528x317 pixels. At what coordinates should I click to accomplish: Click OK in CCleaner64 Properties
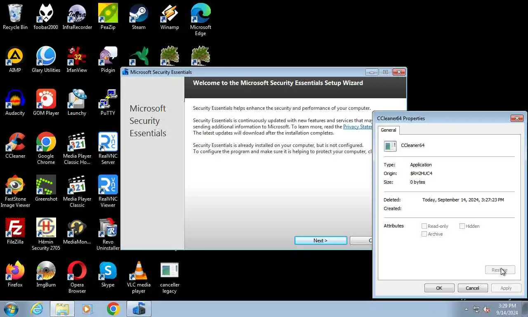click(x=439, y=288)
